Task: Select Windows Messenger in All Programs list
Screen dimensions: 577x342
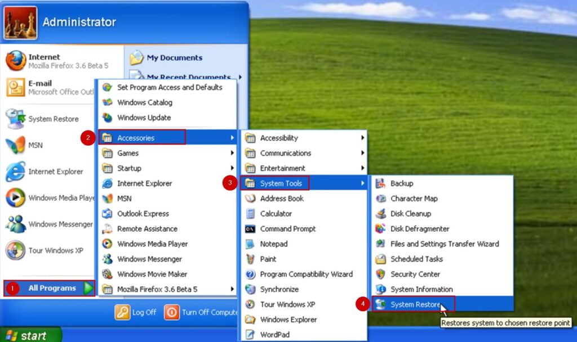Action: pos(167,259)
